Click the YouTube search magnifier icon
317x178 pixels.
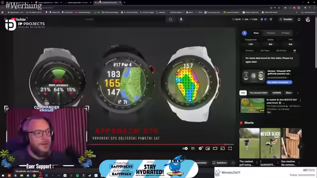(x=170, y=19)
